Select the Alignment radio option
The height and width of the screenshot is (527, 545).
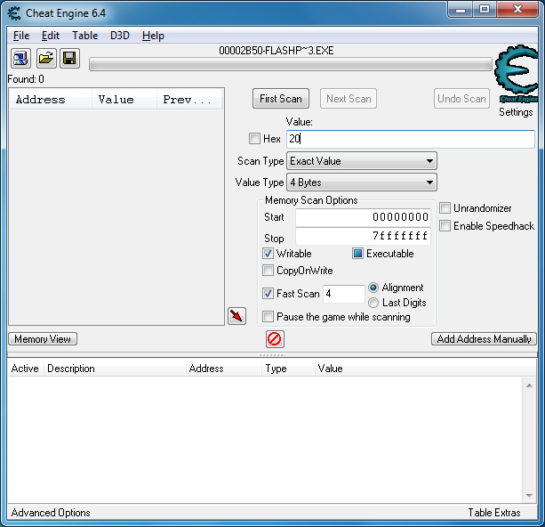[373, 288]
